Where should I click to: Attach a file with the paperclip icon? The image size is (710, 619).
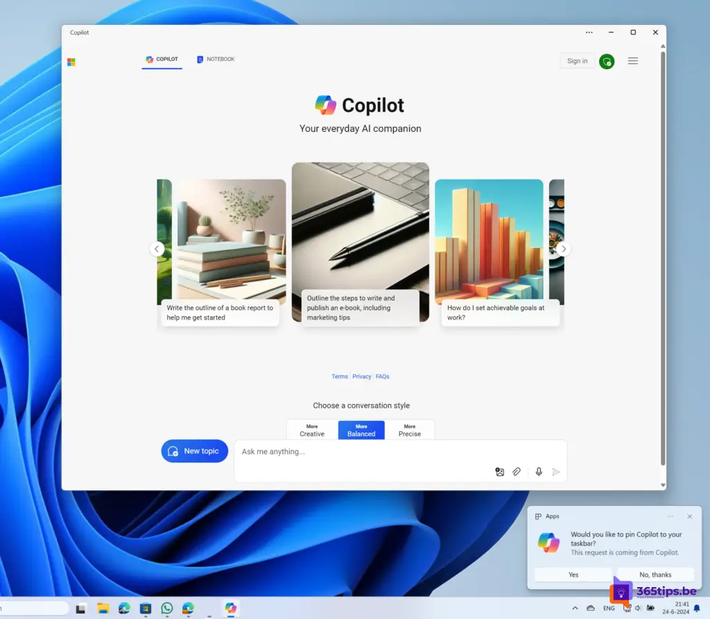tap(517, 472)
